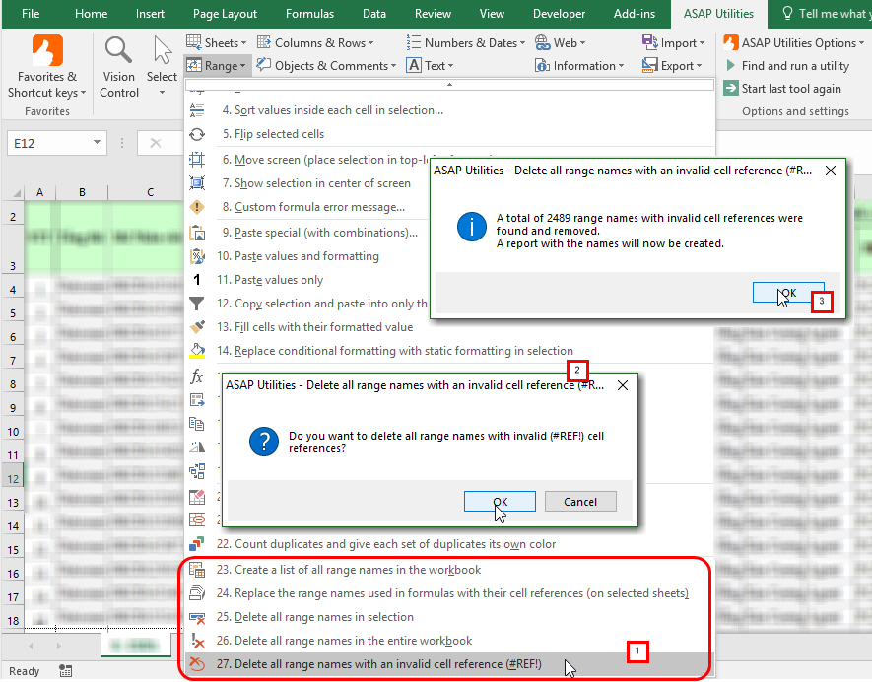
Task: Open the Name Box dropdown arrow
Action: [x=97, y=143]
